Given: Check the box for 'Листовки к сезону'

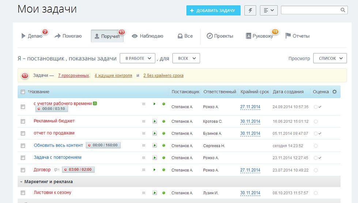Looking at the screenshot, I should [23, 193].
